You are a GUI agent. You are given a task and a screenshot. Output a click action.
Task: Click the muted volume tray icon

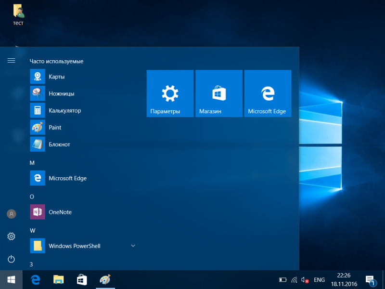pyautogui.click(x=305, y=280)
